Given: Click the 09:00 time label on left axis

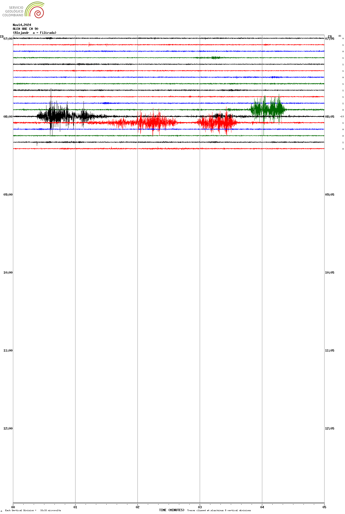Looking at the screenshot, I should point(8,195).
